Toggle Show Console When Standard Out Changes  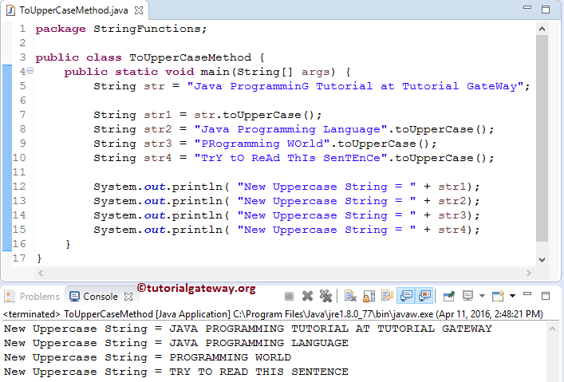click(x=406, y=297)
